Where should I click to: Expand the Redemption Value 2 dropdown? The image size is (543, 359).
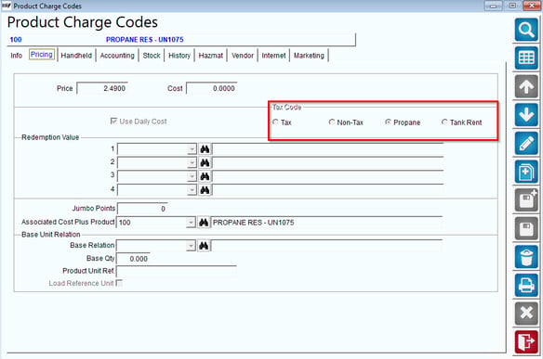[x=192, y=162]
